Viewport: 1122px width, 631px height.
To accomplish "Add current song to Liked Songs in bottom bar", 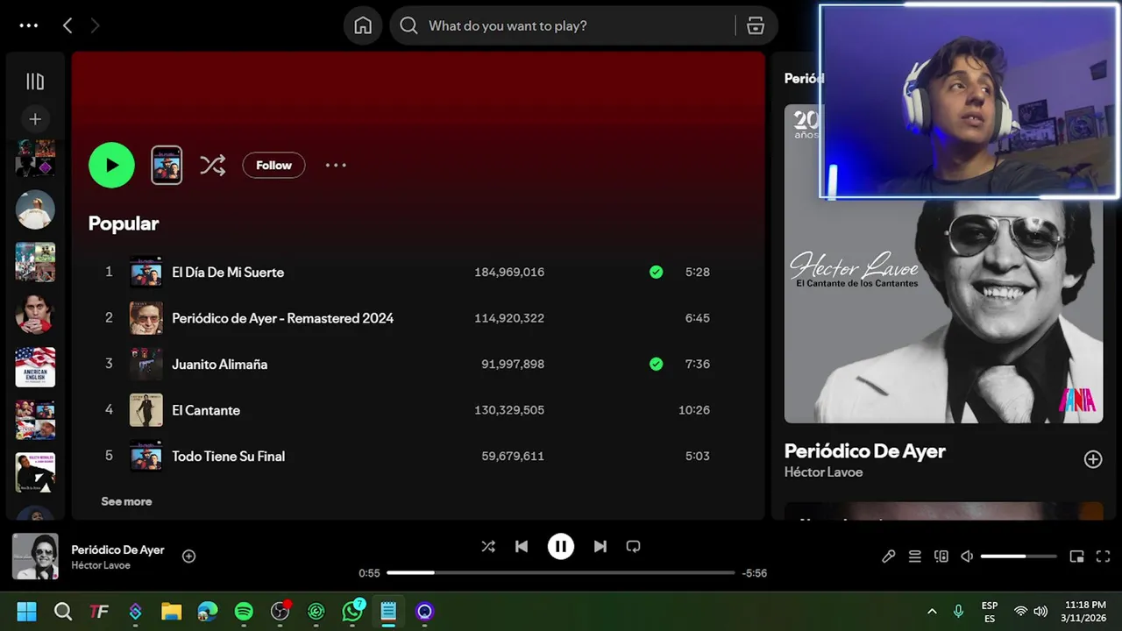I will click(x=188, y=557).
